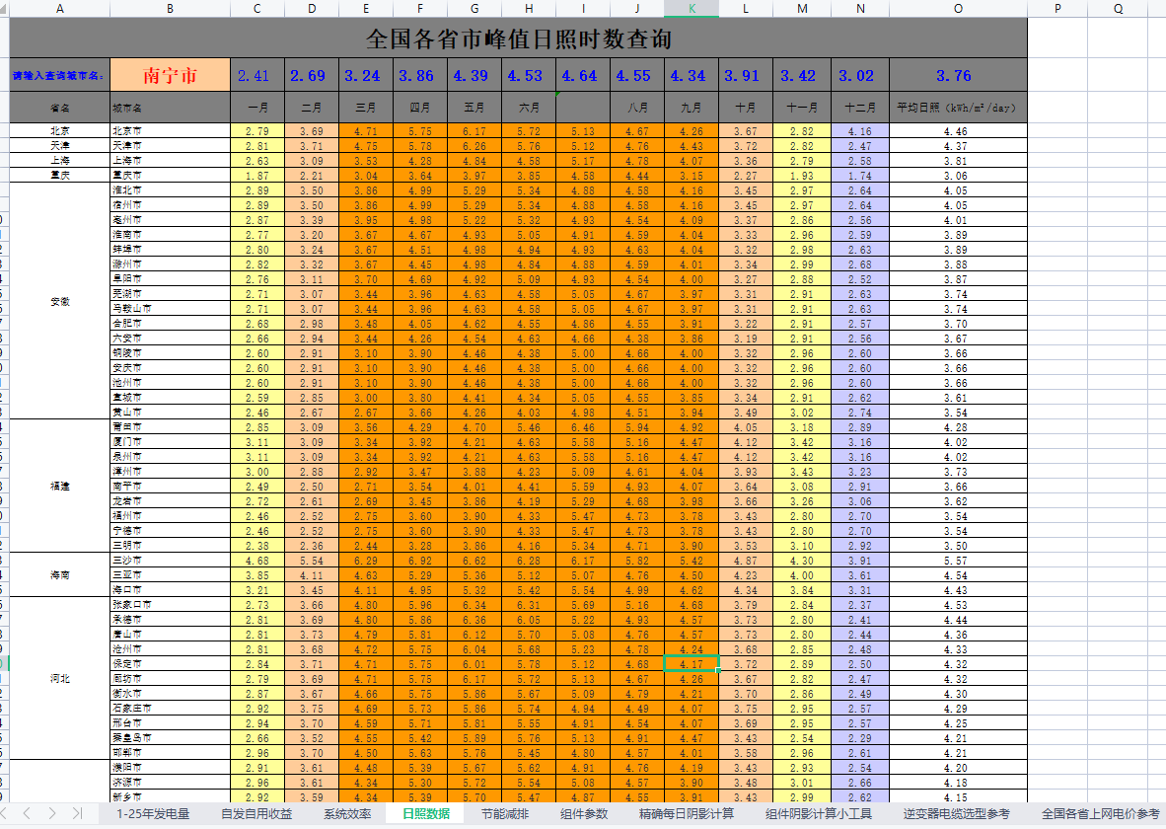Open the 组件参数 sheet tab
Viewport: 1166px width, 829px height.
tap(584, 814)
